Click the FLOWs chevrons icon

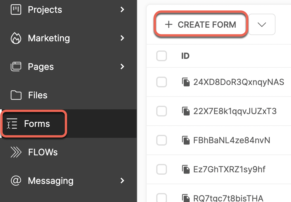(x=16, y=152)
